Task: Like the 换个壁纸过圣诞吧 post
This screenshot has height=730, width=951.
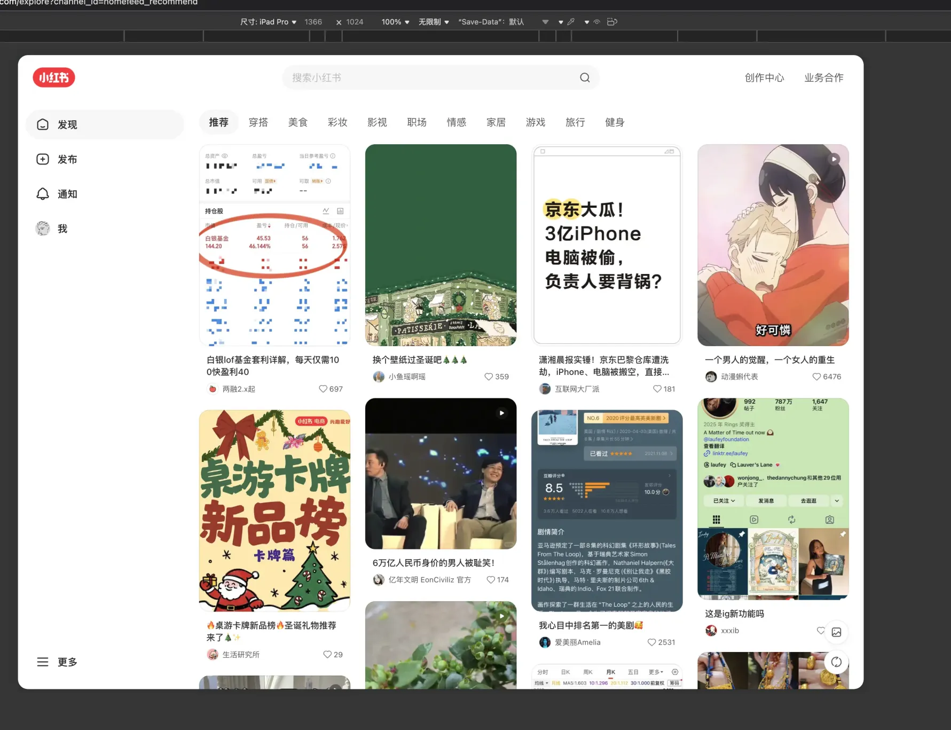Action: tap(489, 376)
